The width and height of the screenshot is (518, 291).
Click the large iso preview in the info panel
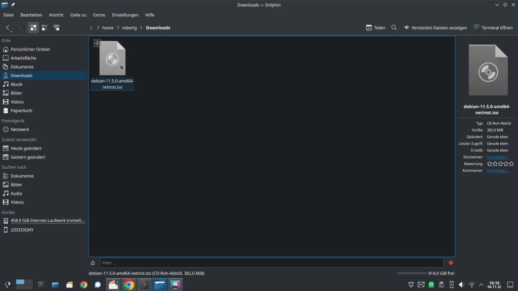point(488,70)
